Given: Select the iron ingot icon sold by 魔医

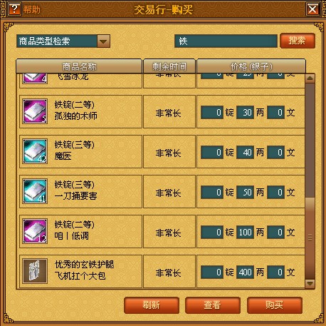Looking at the screenshot, I should [x=35, y=151].
